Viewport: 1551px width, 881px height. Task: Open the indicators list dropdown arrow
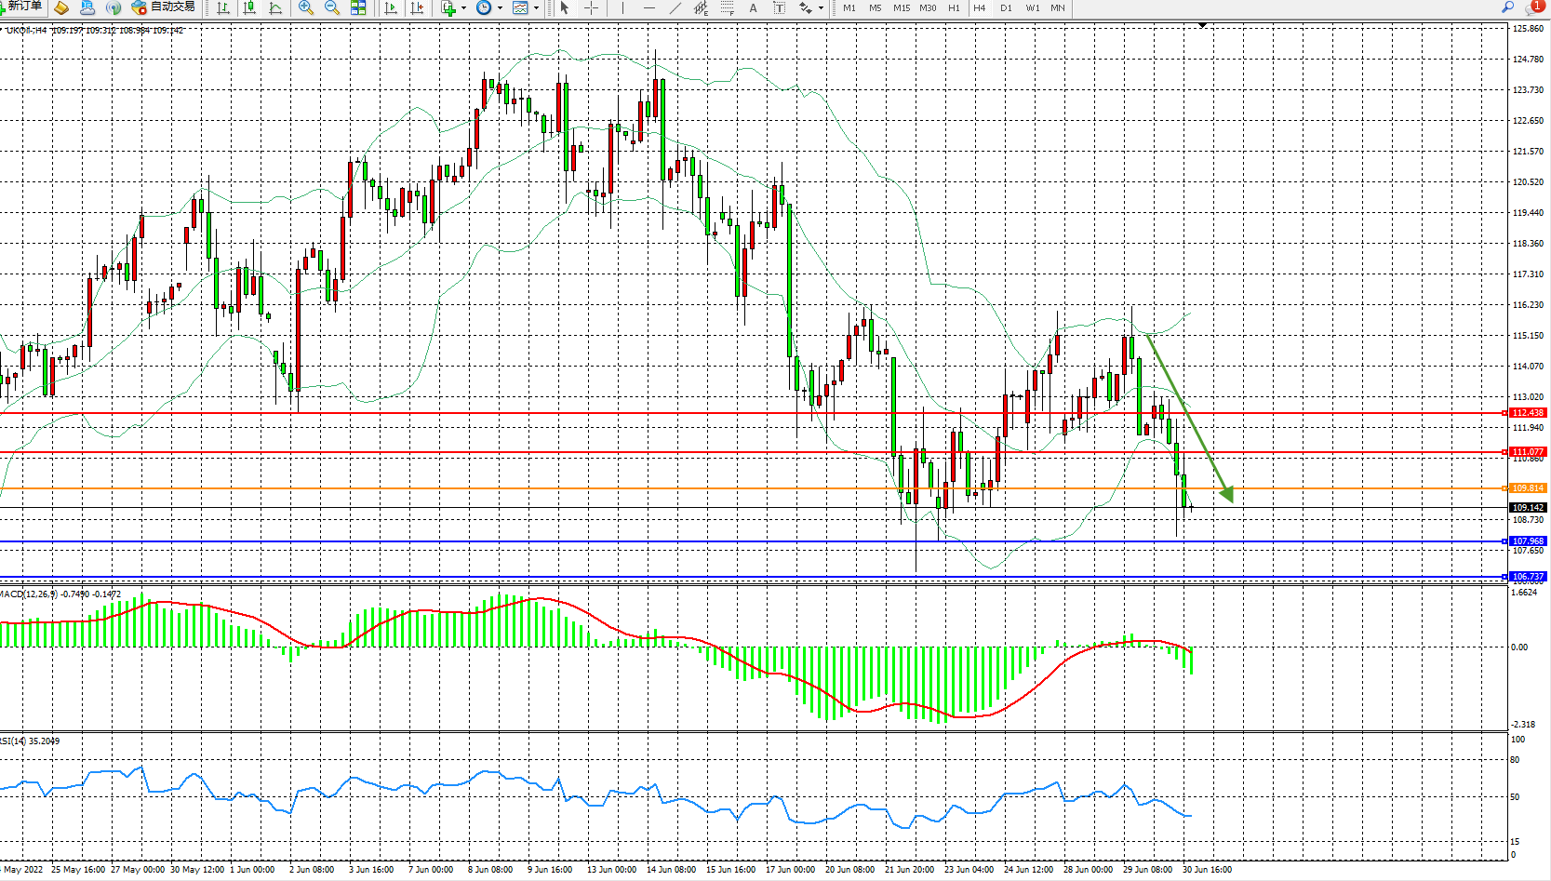463,7
